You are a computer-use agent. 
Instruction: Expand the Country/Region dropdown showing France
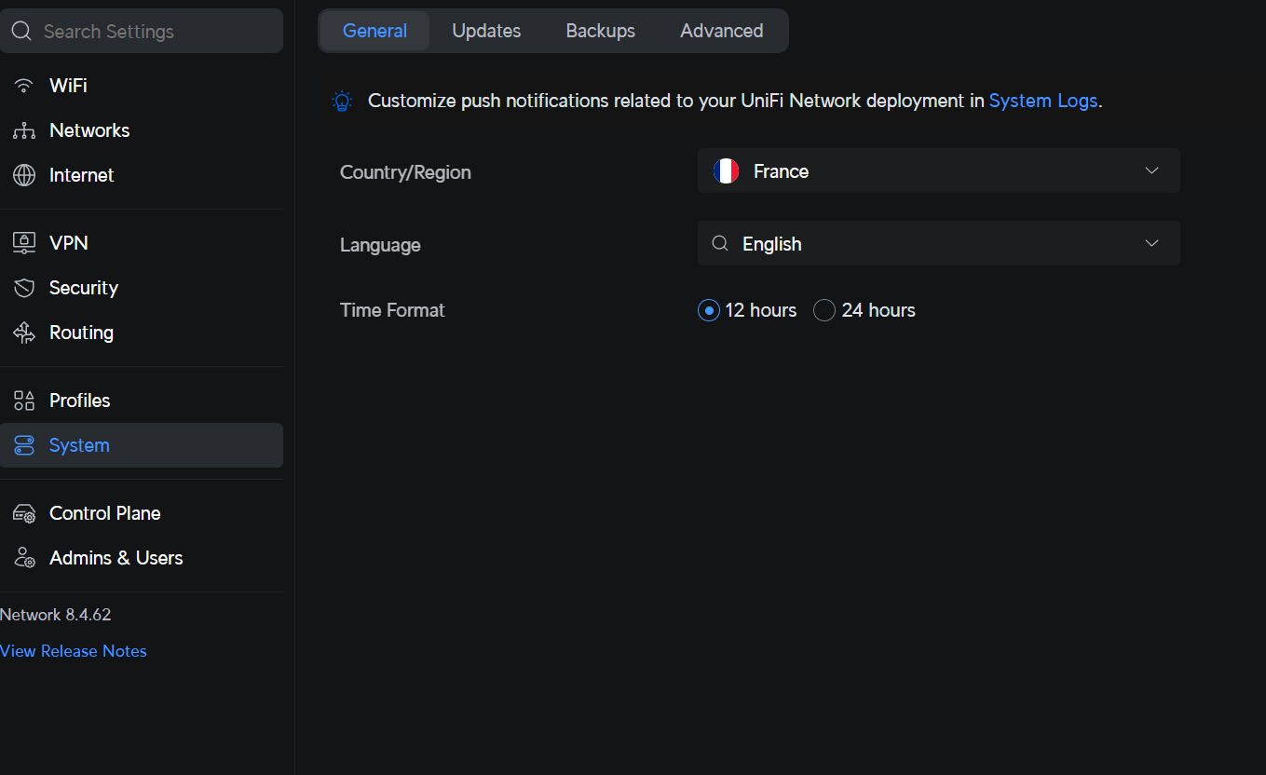pos(938,171)
